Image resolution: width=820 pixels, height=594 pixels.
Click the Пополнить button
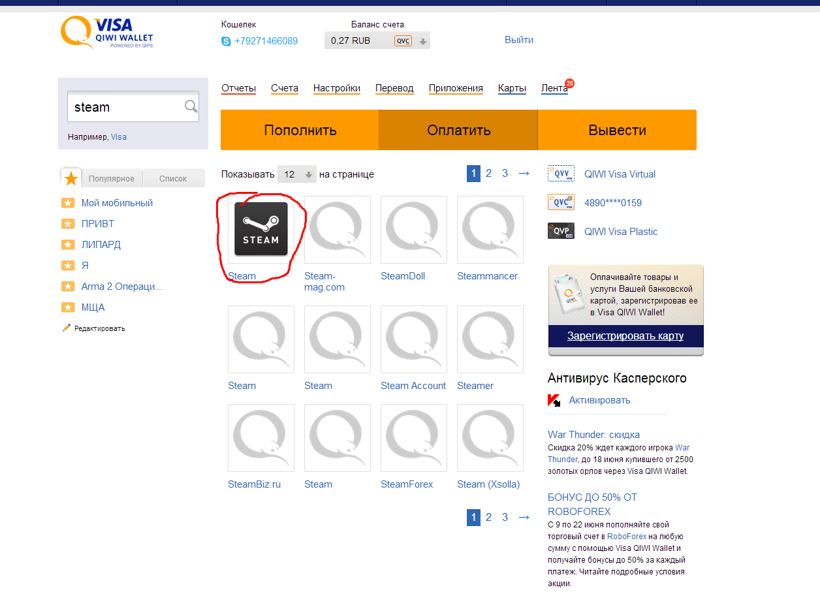pyautogui.click(x=300, y=130)
